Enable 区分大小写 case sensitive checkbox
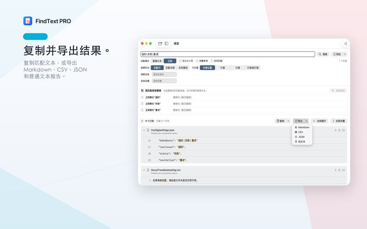 click(180, 61)
